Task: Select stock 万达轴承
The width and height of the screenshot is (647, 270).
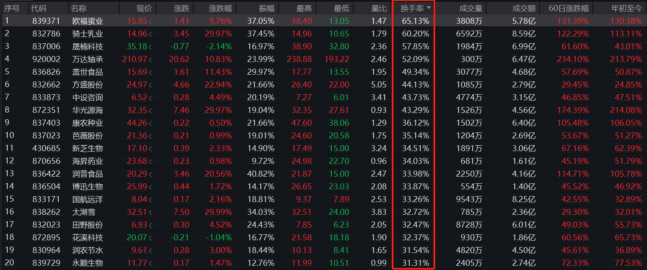Action: 88,59
